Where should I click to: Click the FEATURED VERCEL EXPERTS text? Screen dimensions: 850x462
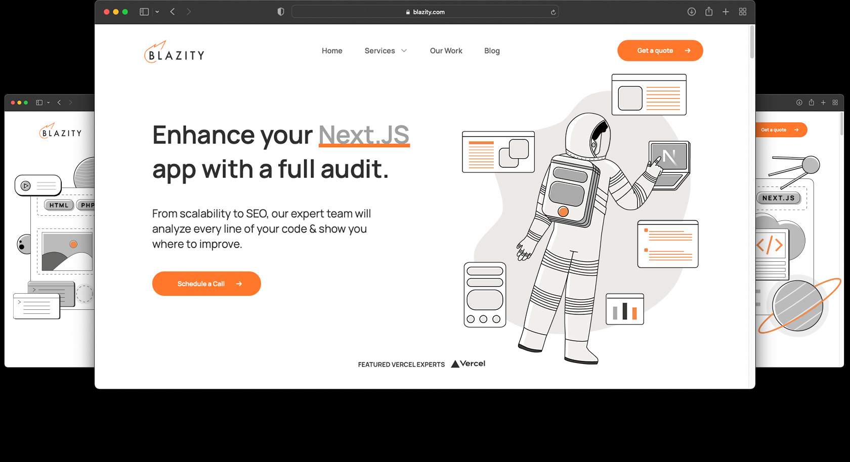(x=401, y=364)
